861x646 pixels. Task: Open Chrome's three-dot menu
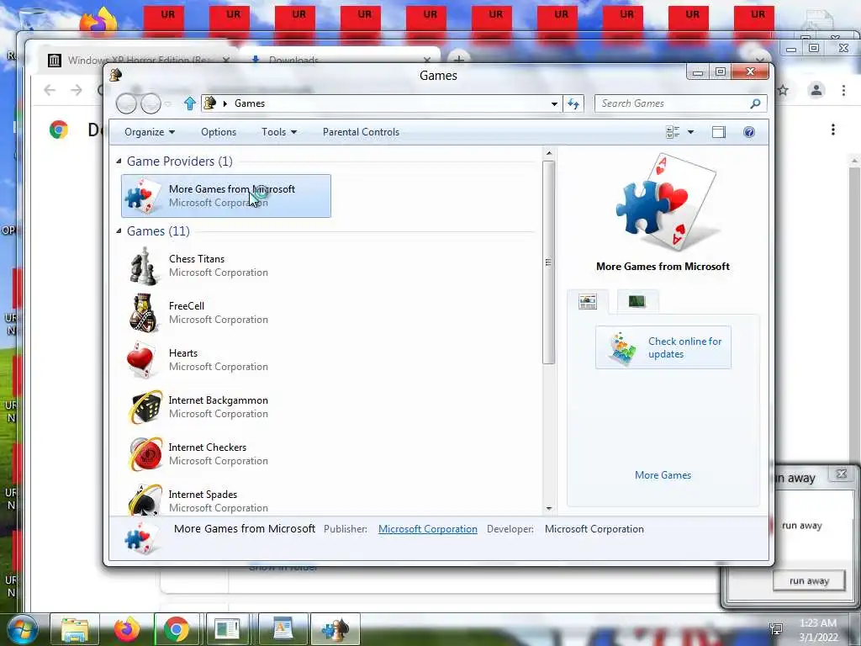coord(844,90)
